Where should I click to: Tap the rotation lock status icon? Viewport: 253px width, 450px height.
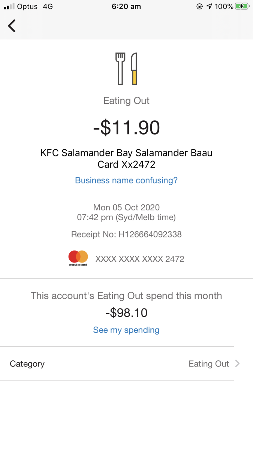point(200,6)
